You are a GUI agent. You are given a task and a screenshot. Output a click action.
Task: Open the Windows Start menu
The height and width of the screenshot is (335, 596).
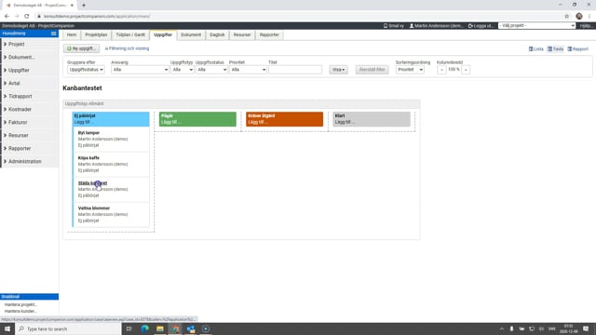[x=7, y=328]
